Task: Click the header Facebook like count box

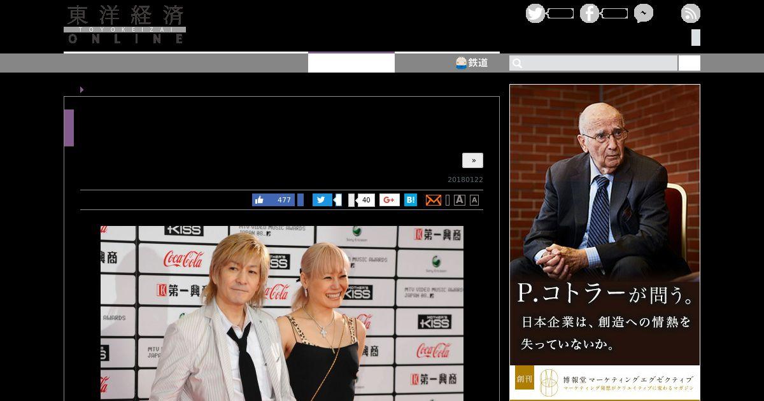Action: (614, 13)
